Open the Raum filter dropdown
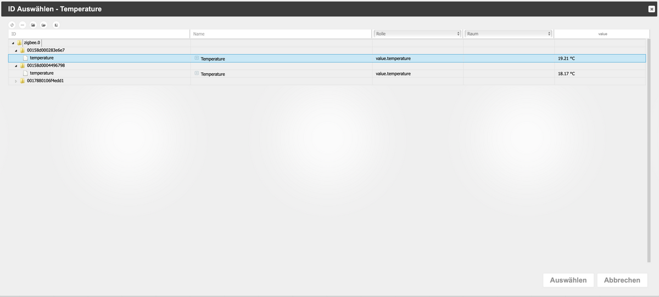Screen dimensions: 659x297 click(x=508, y=34)
